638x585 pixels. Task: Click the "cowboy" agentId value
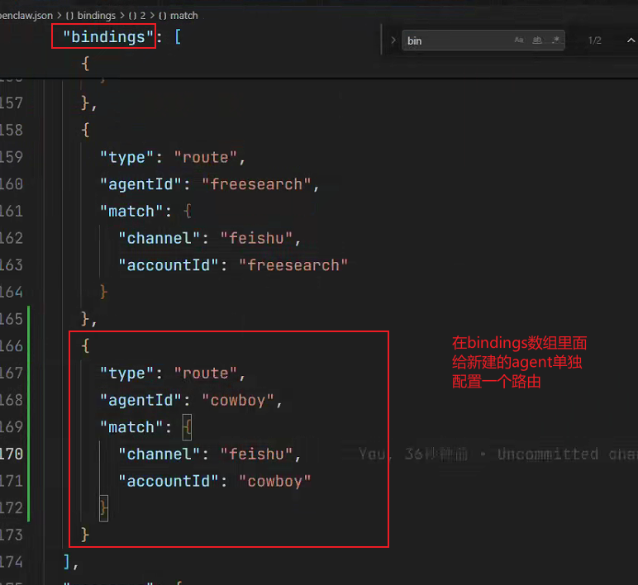pos(237,400)
